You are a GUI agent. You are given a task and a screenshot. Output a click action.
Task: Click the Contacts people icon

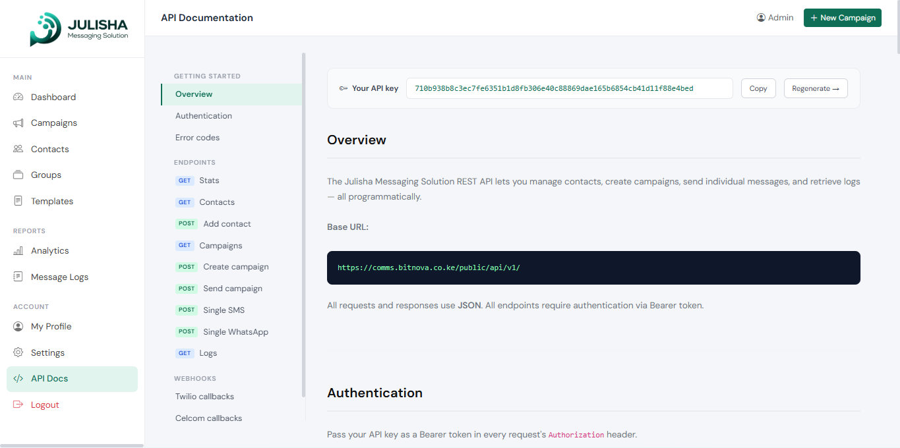coord(18,149)
